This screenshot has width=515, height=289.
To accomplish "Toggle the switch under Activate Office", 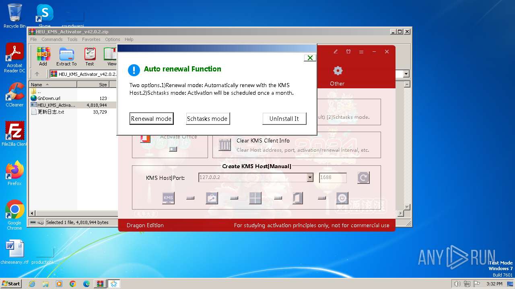I will 173,149.
